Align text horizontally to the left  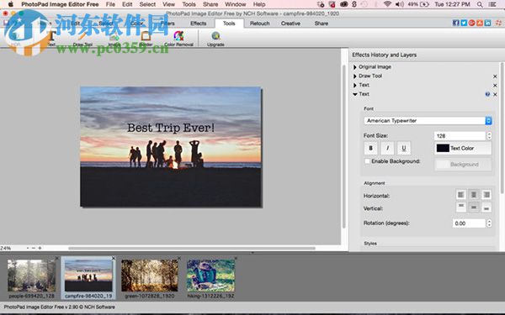pyautogui.click(x=461, y=195)
